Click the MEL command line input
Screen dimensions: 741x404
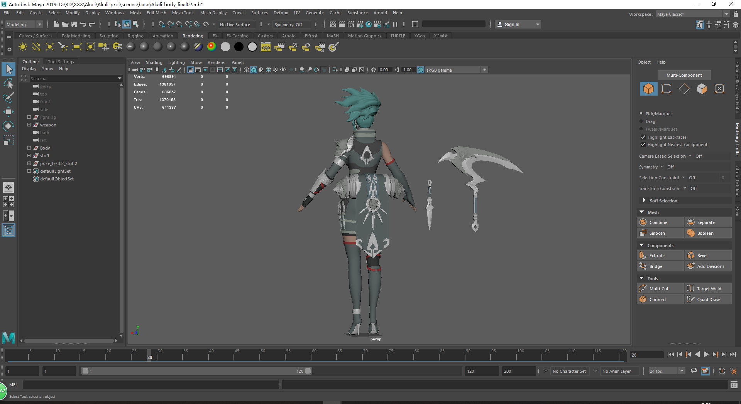tap(151, 385)
